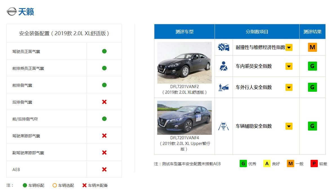This screenshot has height=195, width=335.
Task: Click the occupant safety seatbelt icon
Action: [224, 66]
